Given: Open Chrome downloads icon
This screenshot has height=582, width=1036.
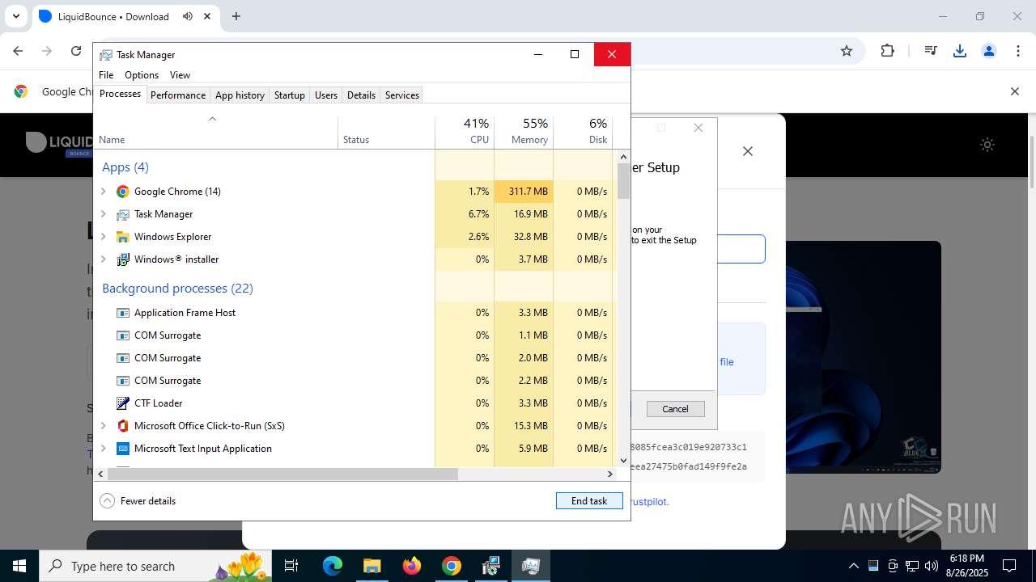Looking at the screenshot, I should coord(960,51).
